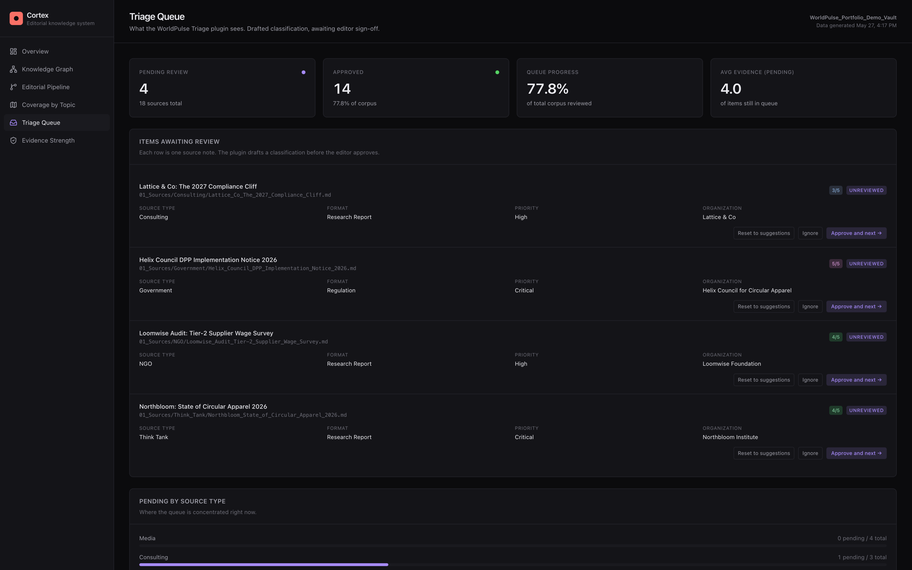This screenshot has height=570, width=912.
Task: Click the Consulting pending progress bar
Action: pos(513,565)
